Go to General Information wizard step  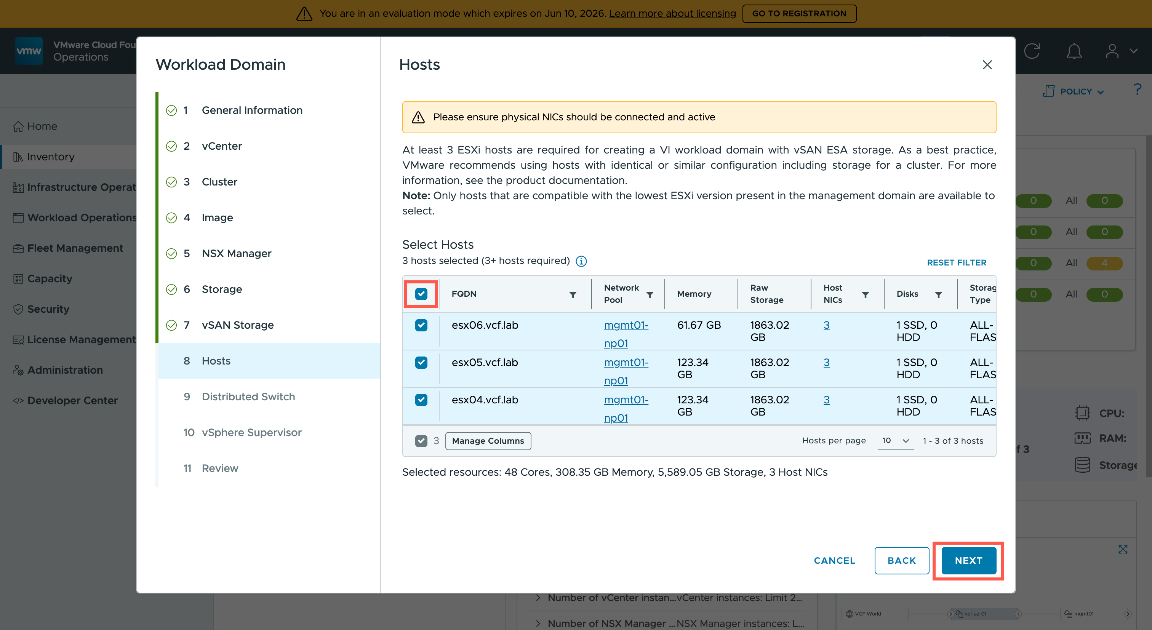tap(252, 110)
